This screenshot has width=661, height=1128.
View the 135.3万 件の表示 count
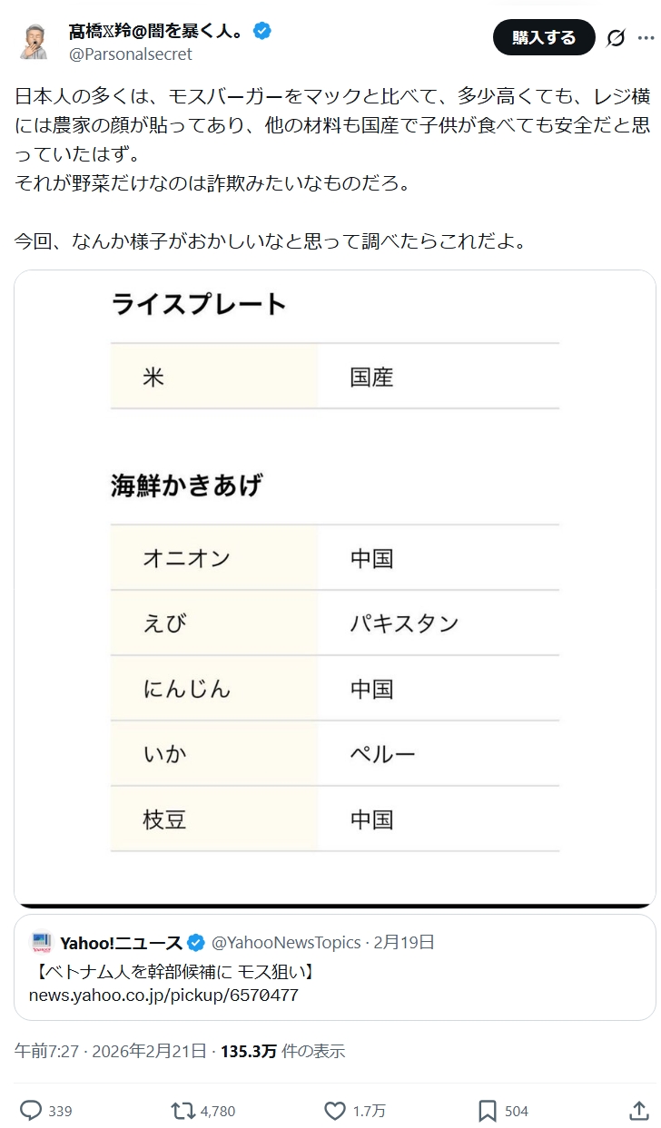[282, 1051]
